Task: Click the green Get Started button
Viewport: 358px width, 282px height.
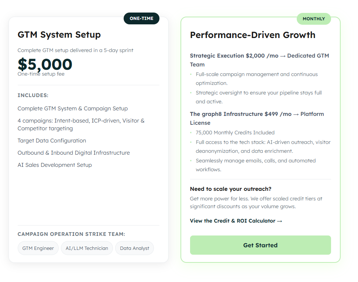Action: tap(260, 245)
